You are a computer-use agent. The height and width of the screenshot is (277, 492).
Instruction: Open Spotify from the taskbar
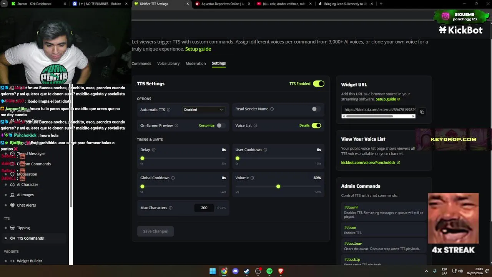269,271
